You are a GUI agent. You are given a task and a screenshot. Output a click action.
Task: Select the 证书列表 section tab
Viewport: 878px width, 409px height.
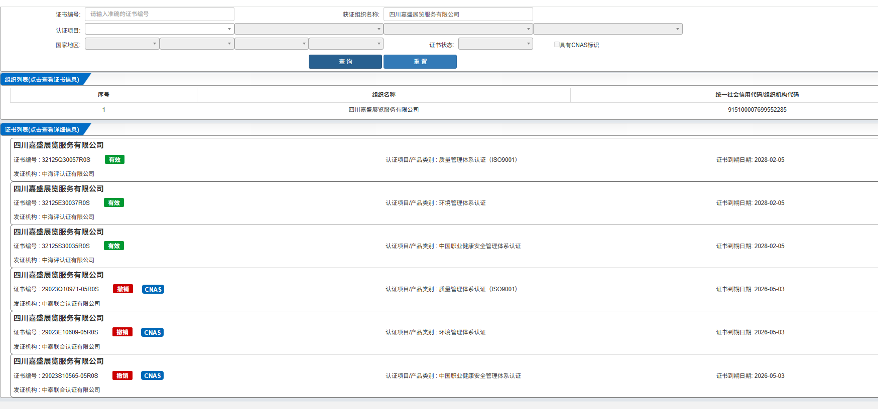(x=42, y=130)
